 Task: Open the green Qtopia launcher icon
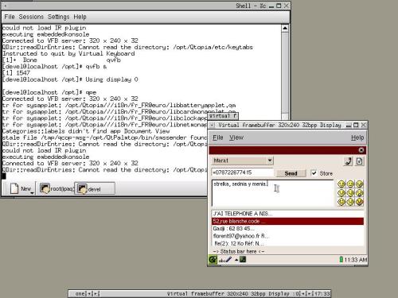click(213, 260)
